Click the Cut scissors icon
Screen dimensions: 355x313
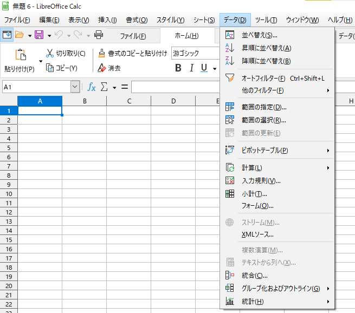(49, 53)
